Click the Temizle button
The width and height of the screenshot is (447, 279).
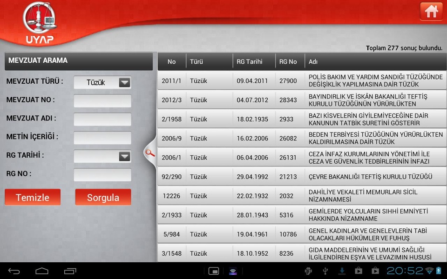click(33, 197)
